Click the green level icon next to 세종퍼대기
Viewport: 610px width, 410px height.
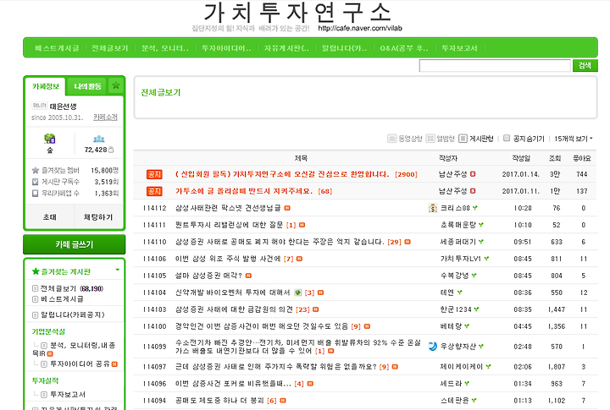(x=481, y=242)
